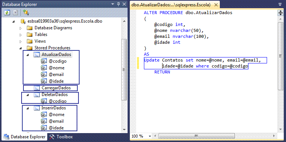Select CarregarDados stored procedure label
Image resolution: width=286 pixels, height=142 pixels.
pyautogui.click(x=56, y=88)
